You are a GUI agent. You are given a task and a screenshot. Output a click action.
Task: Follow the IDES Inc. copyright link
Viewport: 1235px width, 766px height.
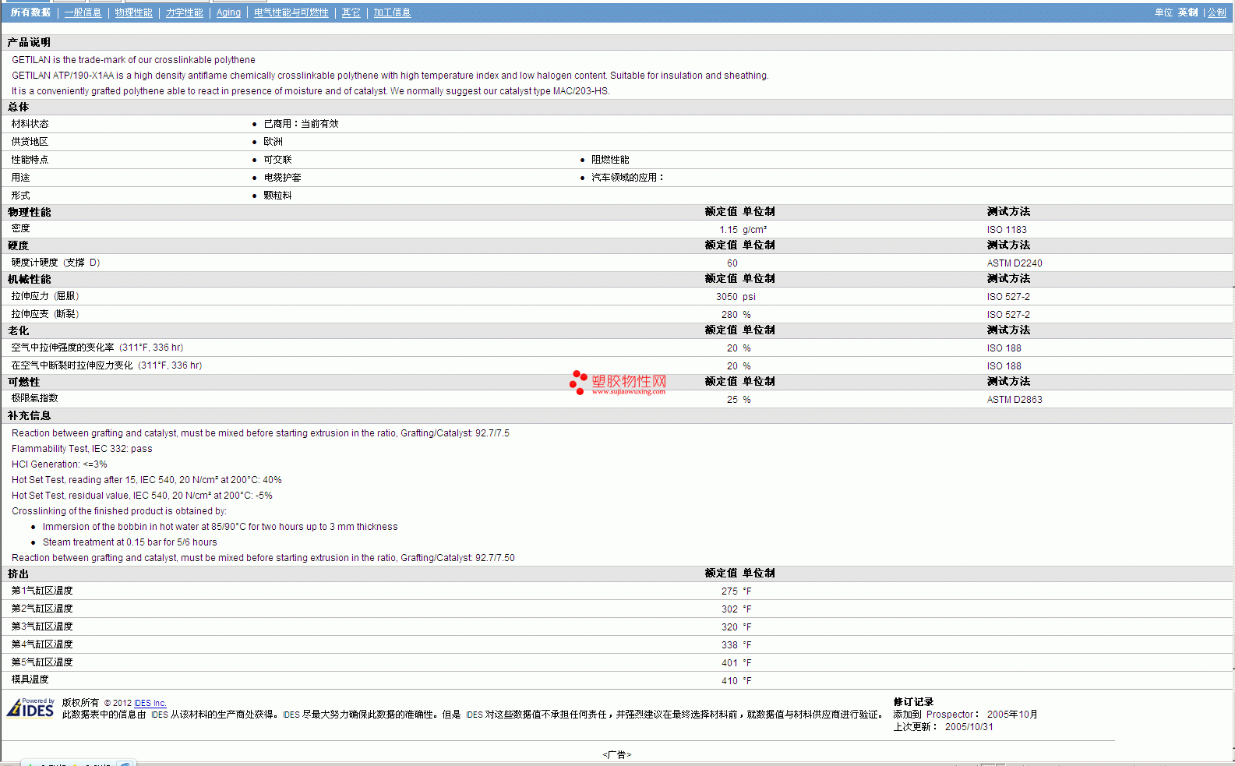coord(150,703)
